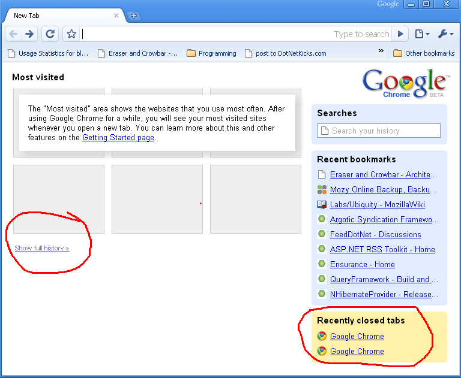Bookmark this page with star icon
The width and height of the screenshot is (461, 378).
(71, 34)
